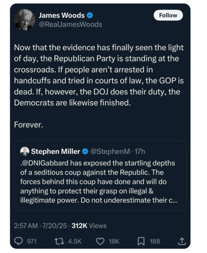Click the 17h quoted tweet time
The image size is (207, 253).
point(140,151)
